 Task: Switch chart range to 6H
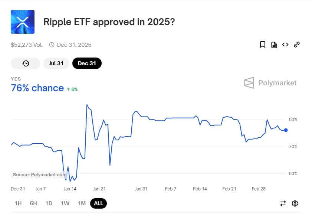pyautogui.click(x=33, y=203)
